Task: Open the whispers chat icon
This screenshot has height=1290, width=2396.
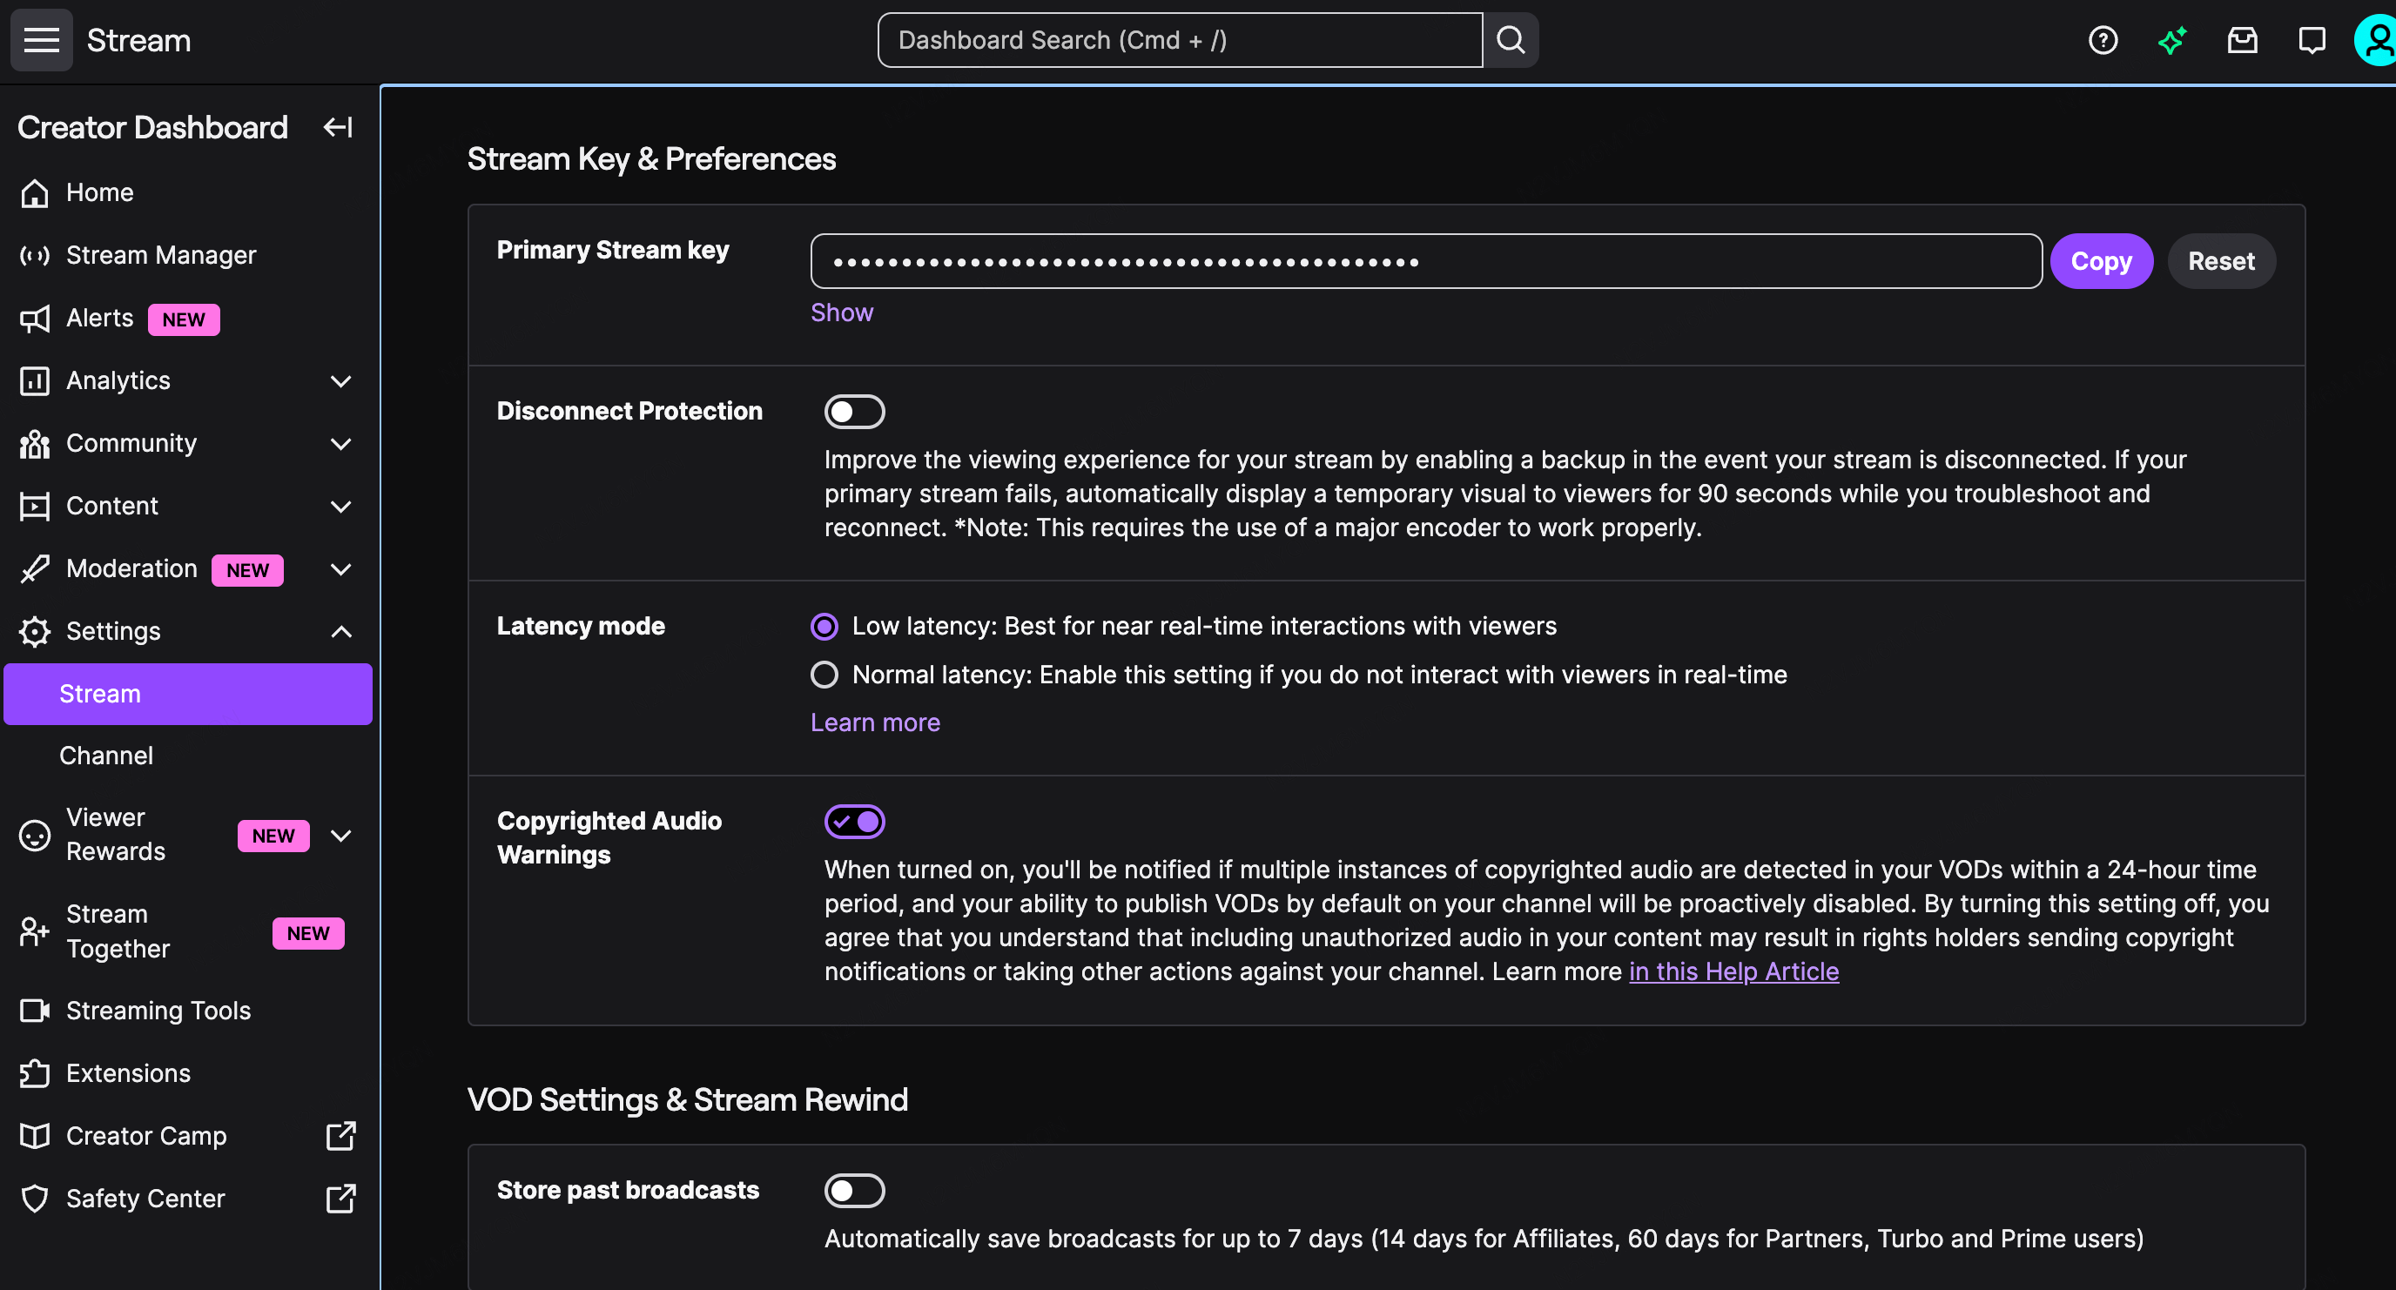Action: coord(2312,40)
